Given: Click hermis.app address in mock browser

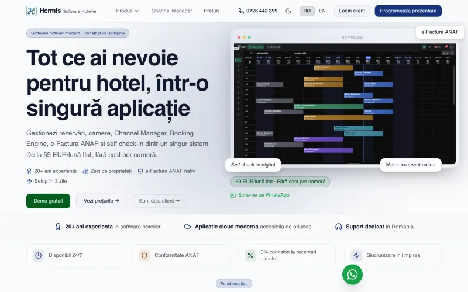Looking at the screenshot, I should [353, 37].
